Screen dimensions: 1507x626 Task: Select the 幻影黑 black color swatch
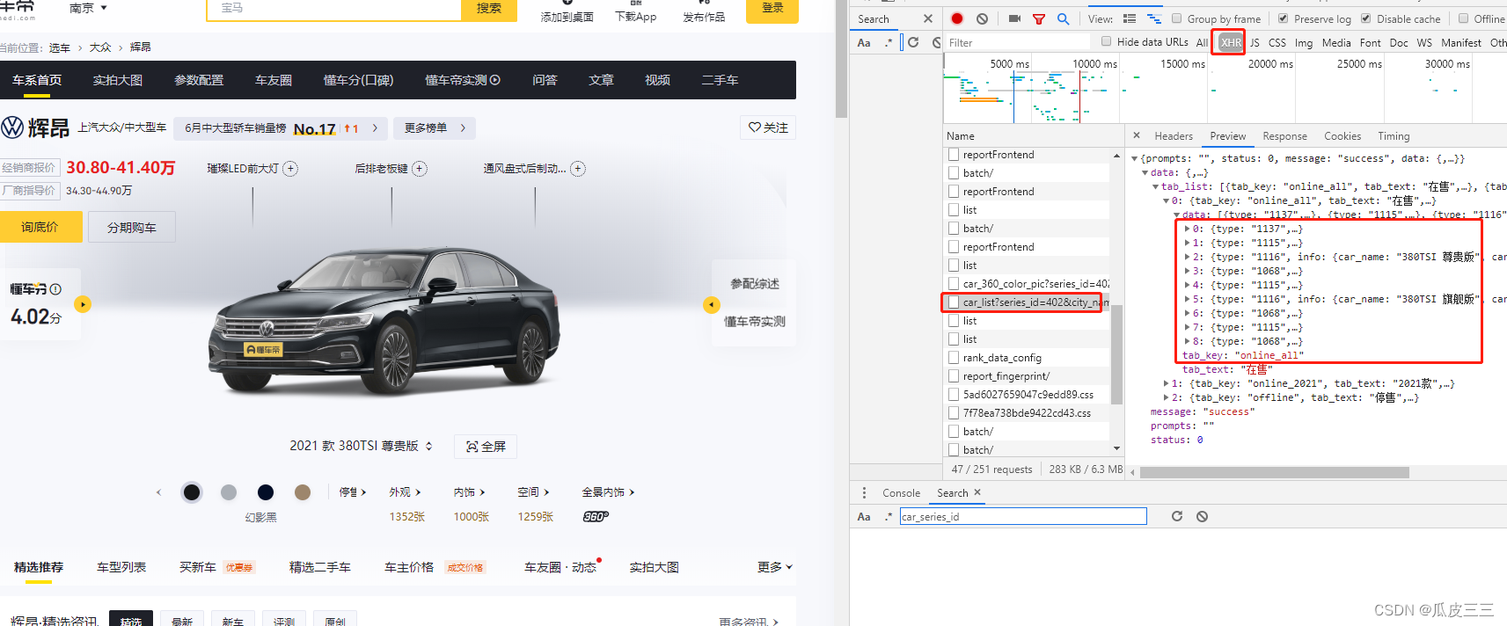192,492
